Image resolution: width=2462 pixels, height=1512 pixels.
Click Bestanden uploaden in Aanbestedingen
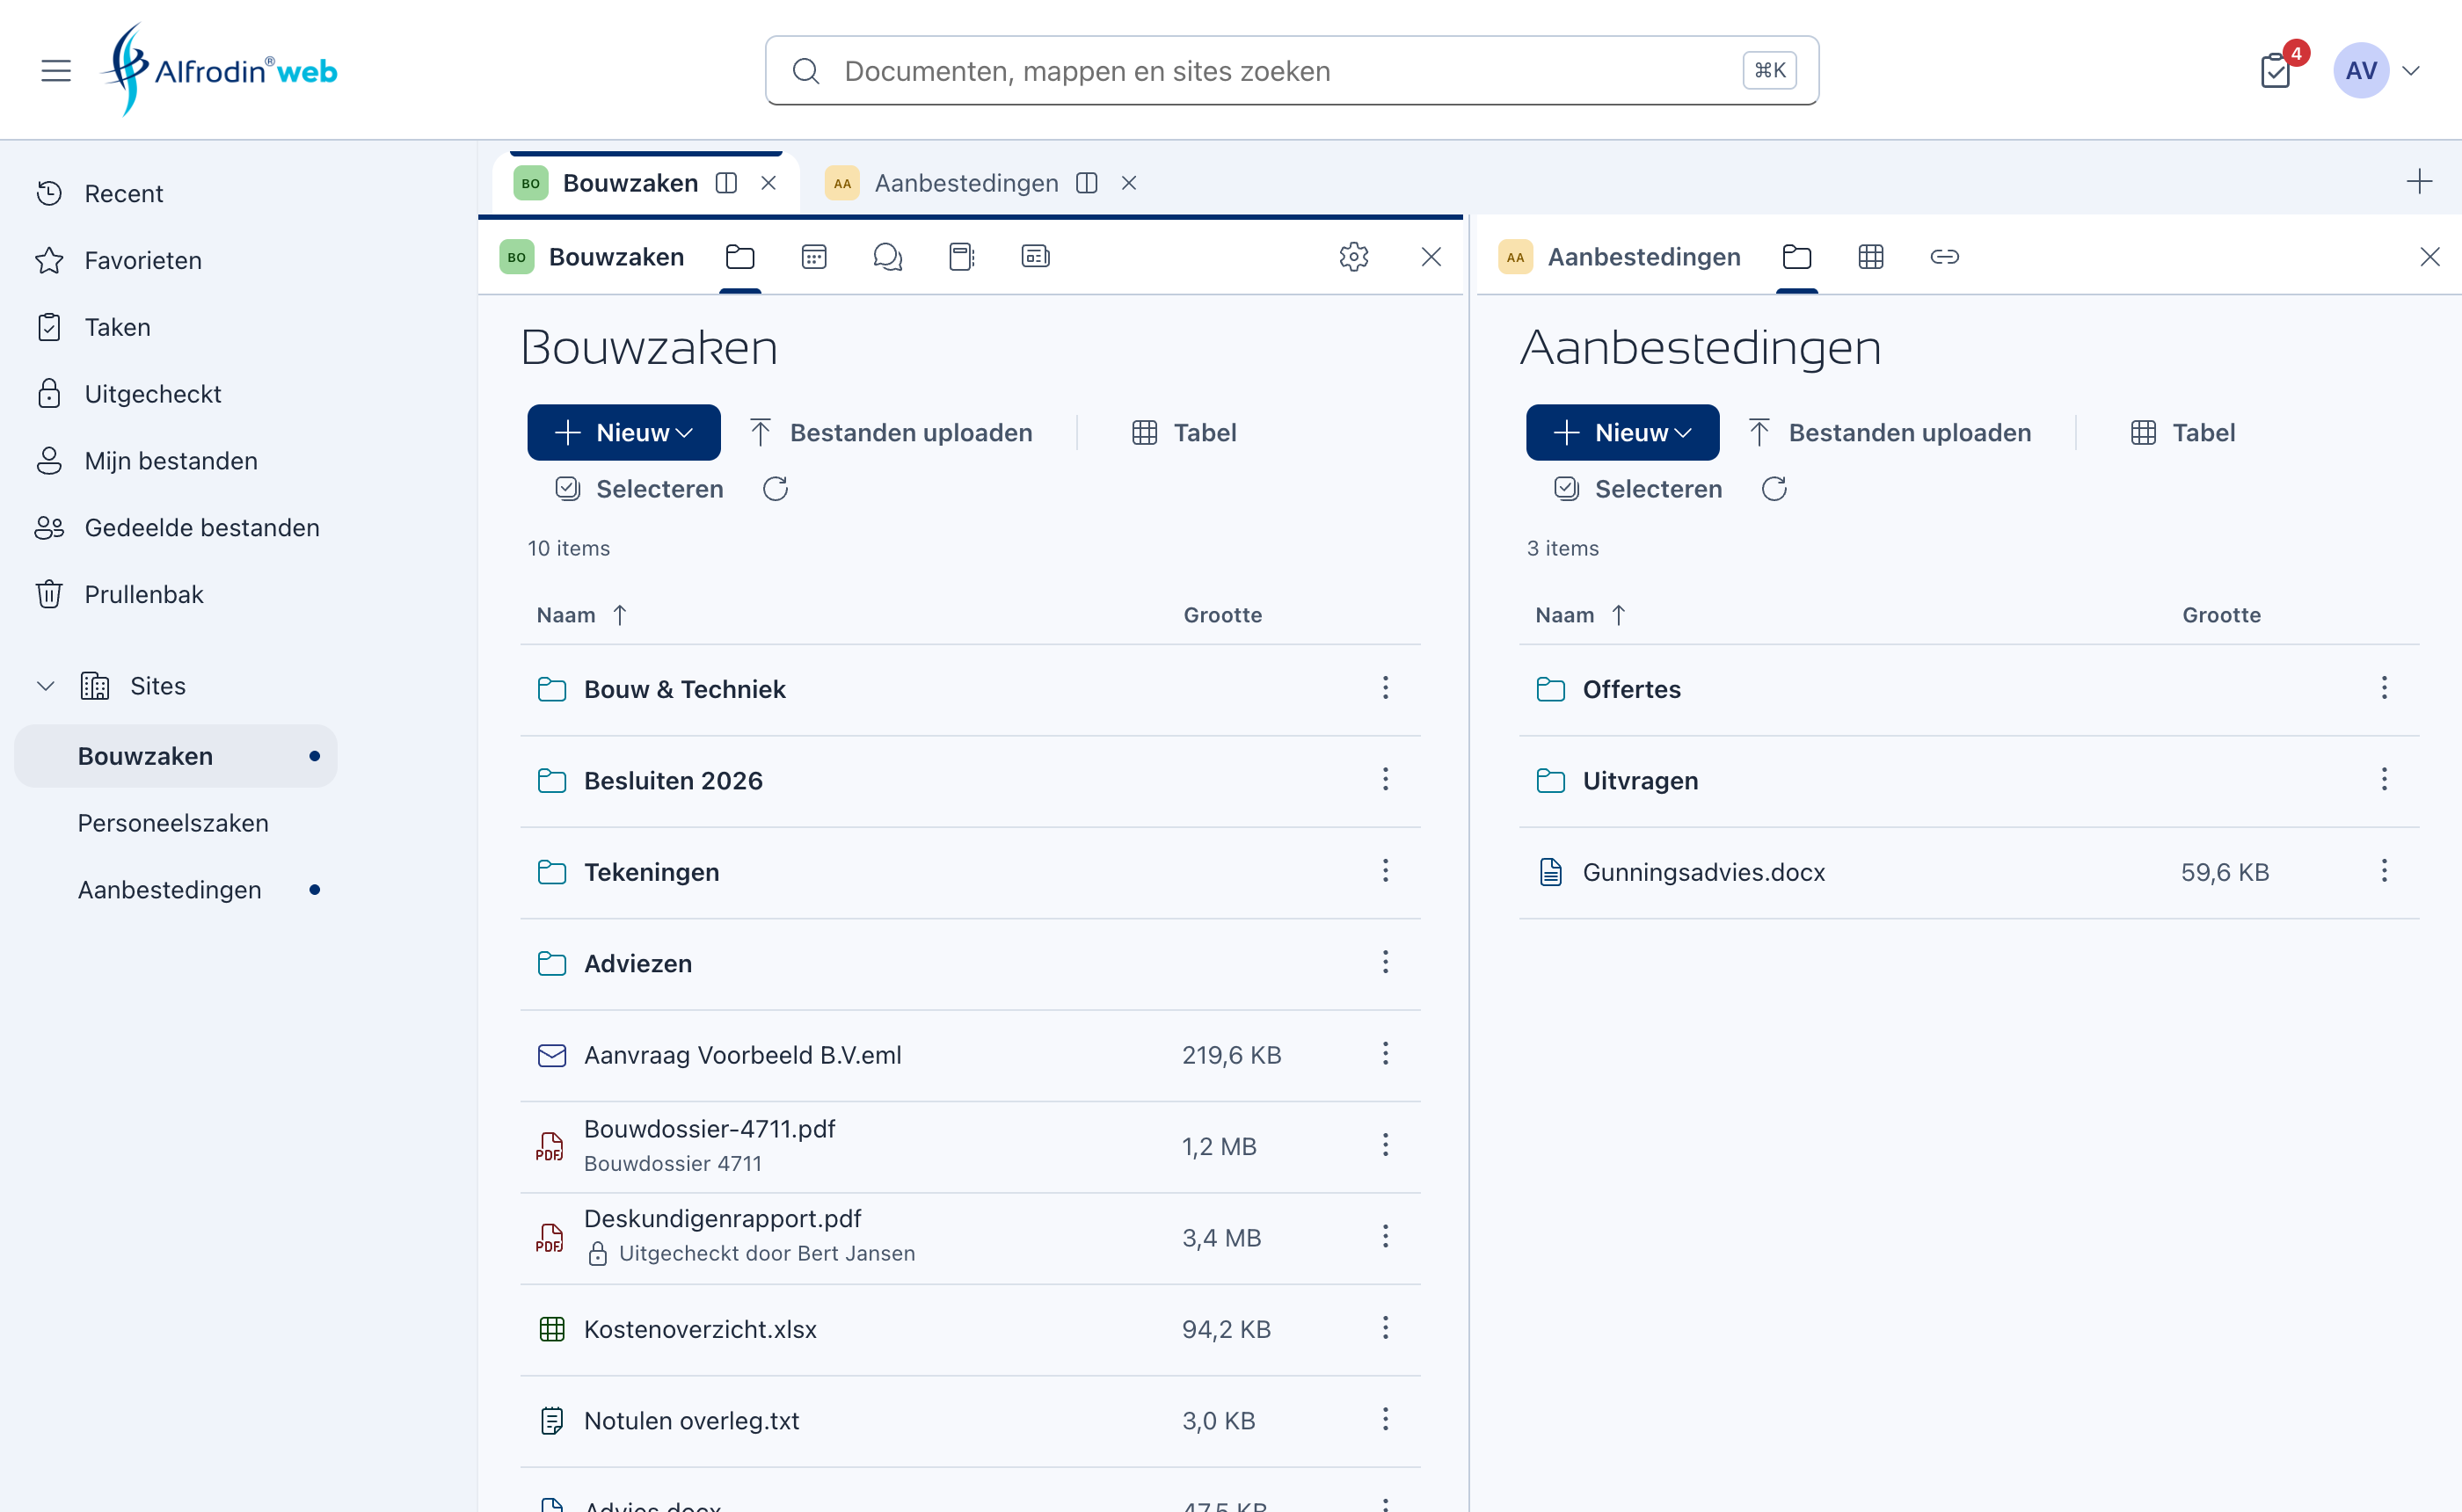pyautogui.click(x=1890, y=433)
